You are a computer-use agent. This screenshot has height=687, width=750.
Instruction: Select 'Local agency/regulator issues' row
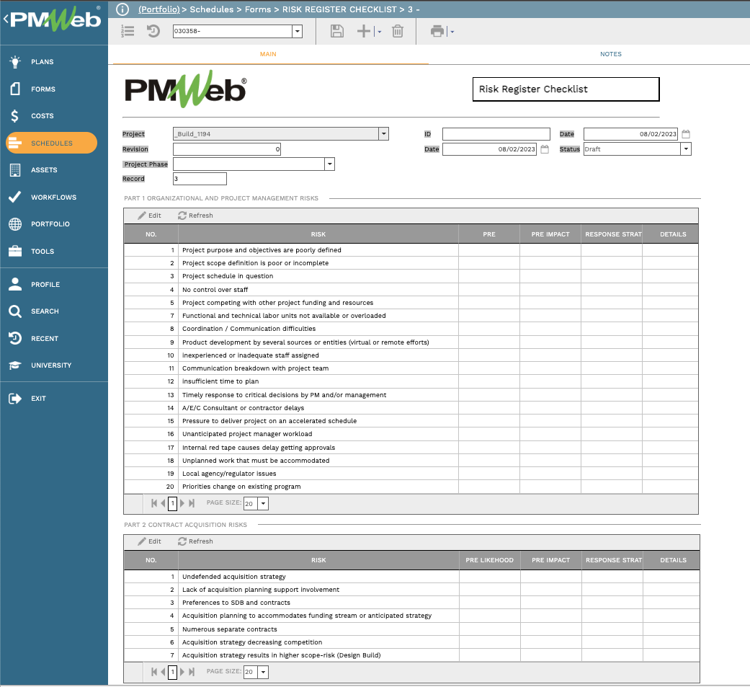(411, 474)
